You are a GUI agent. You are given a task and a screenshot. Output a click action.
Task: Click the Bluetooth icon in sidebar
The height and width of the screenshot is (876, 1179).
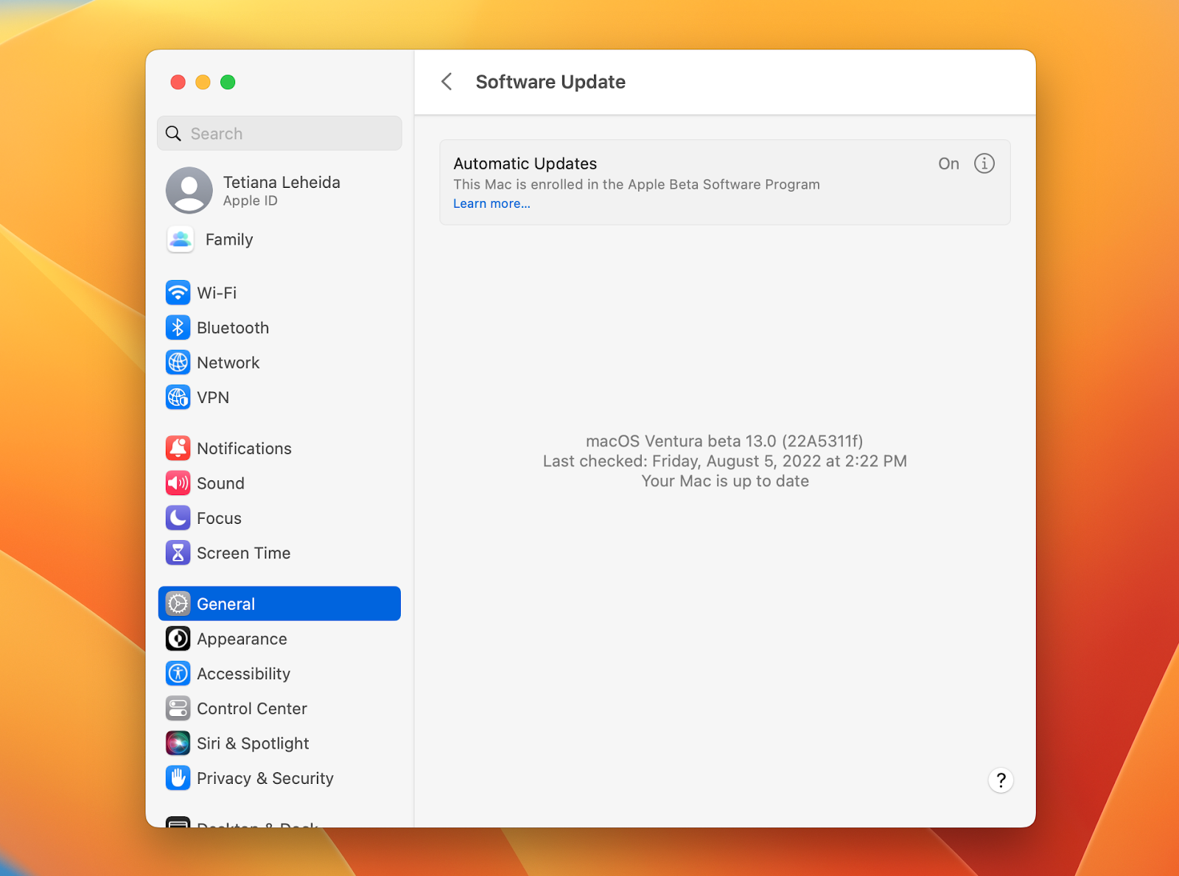pyautogui.click(x=178, y=327)
